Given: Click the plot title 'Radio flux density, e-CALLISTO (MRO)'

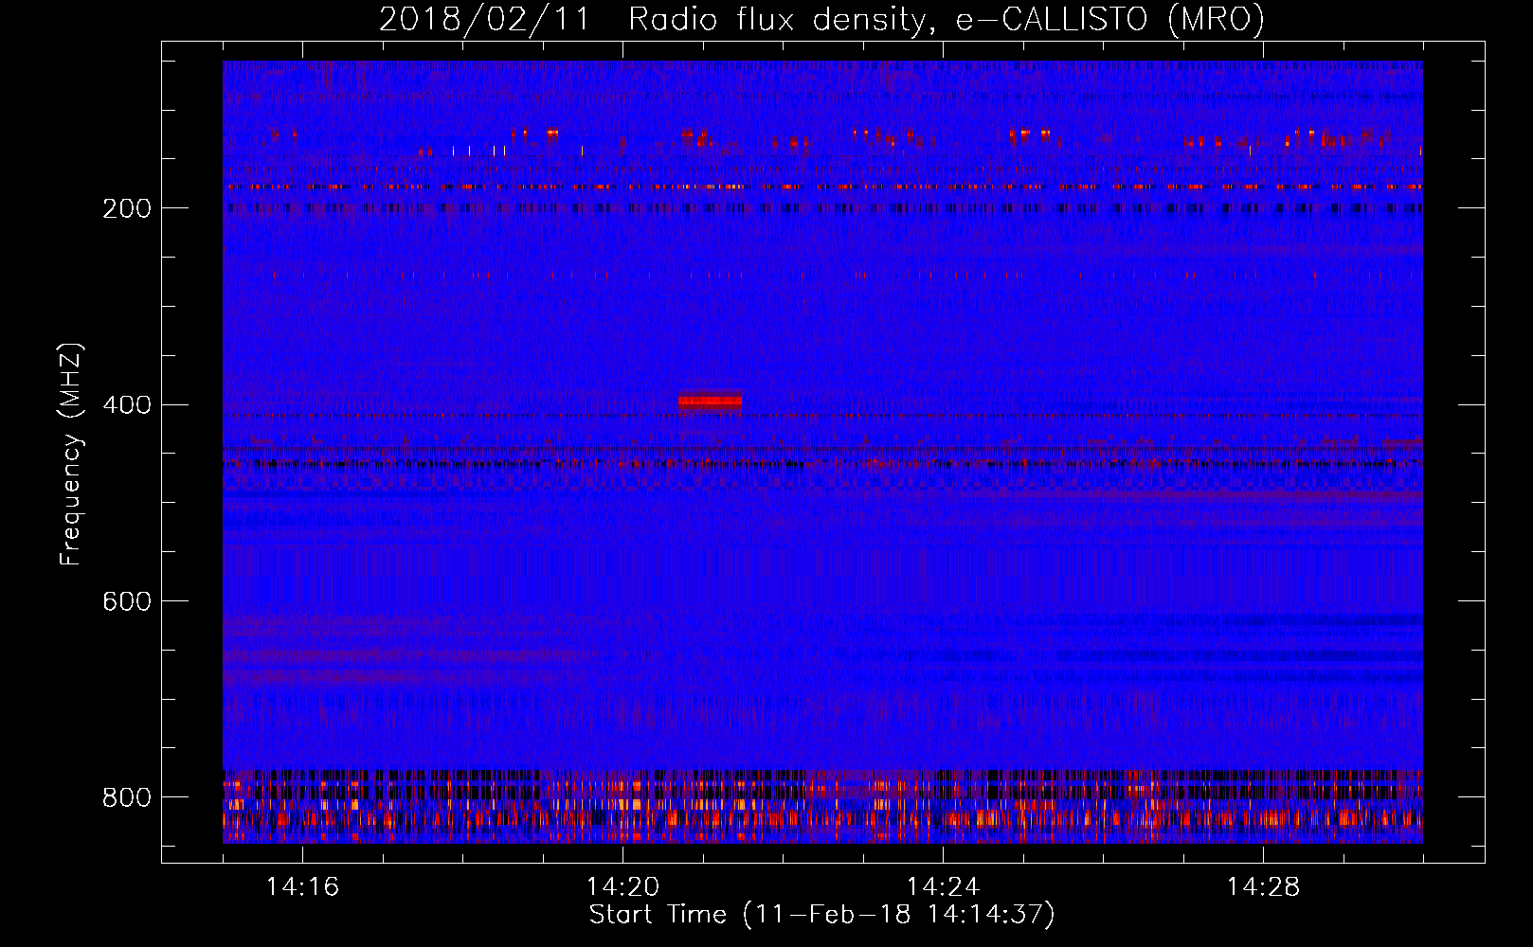Looking at the screenshot, I should point(946,19).
